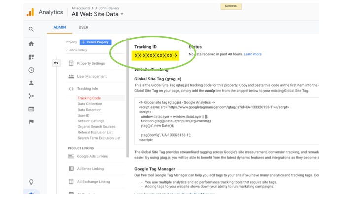Open Audience reports person icon
355x200 pixels.
(31, 83)
